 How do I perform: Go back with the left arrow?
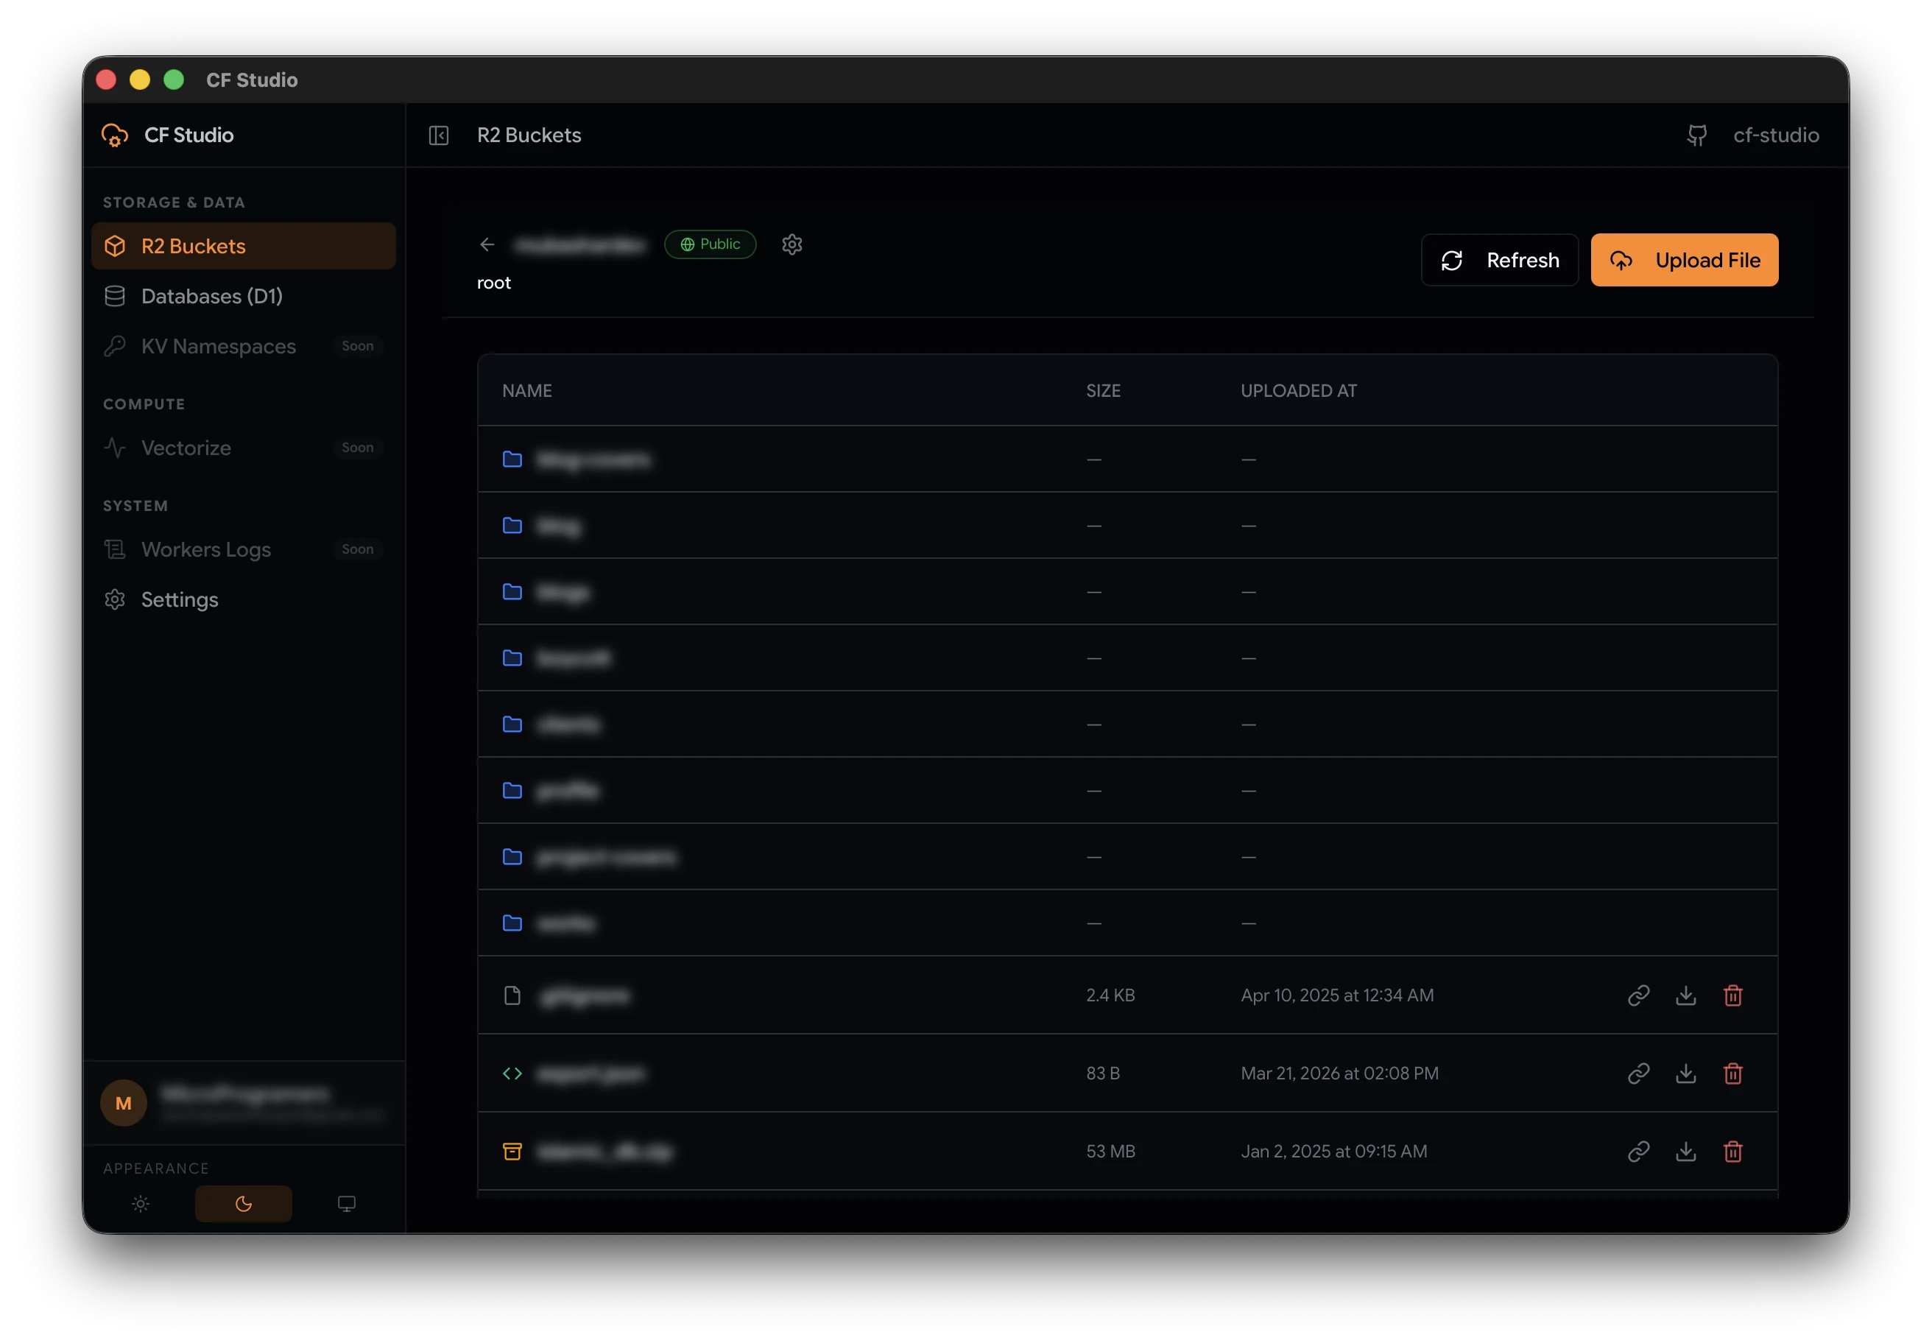click(x=487, y=244)
